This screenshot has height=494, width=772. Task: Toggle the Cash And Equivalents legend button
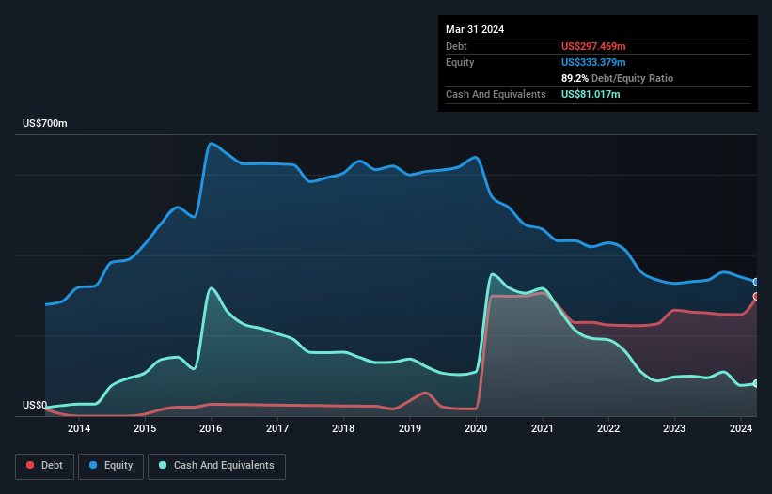pyautogui.click(x=216, y=466)
